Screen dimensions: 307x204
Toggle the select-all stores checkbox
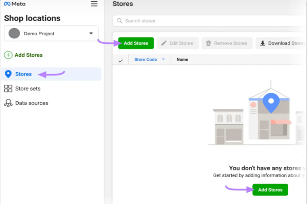point(121,61)
